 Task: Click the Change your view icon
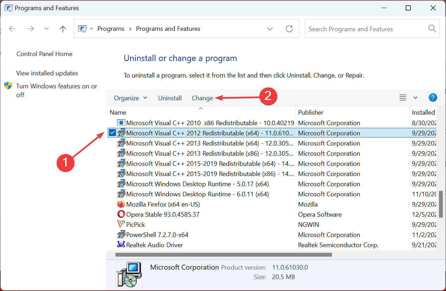403,98
